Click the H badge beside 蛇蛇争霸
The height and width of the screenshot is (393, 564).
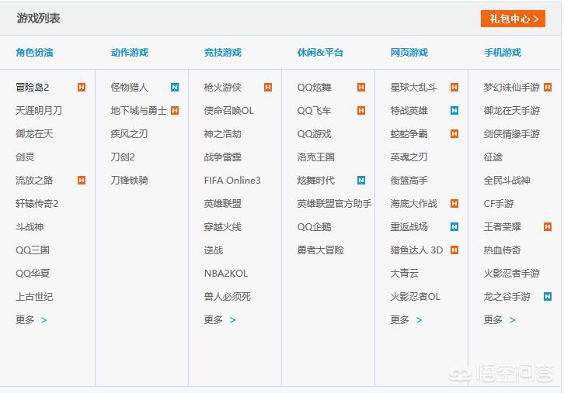pos(454,134)
